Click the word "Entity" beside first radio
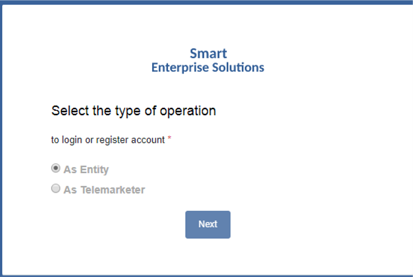This screenshot has width=413, height=277. [94, 170]
